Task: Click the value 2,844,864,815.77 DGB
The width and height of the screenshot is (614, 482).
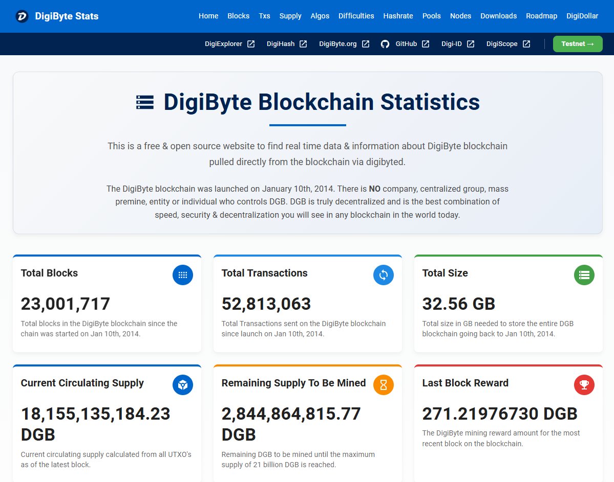Action: click(291, 424)
